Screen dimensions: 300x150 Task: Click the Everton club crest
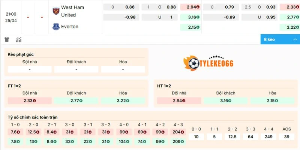[x=56, y=27]
